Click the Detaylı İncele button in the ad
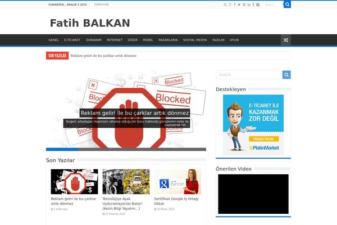This screenshot has width=337, height=225. (264, 139)
